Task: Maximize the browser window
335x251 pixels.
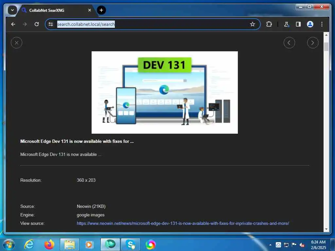Action: pyautogui.click(x=309, y=7)
